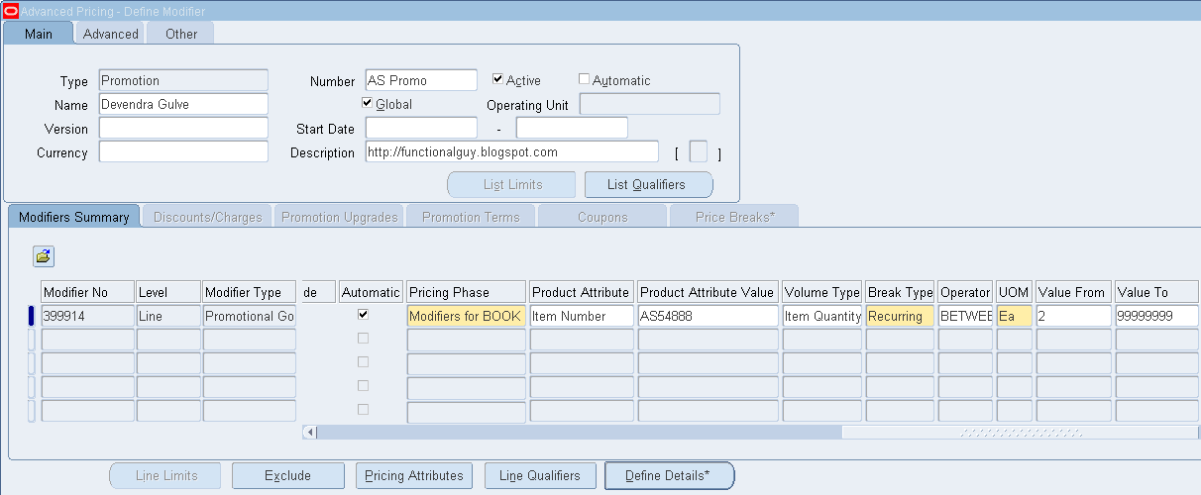The height and width of the screenshot is (495, 1201).
Task: Enable the Automatic checkbox in the header
Action: 585,79
